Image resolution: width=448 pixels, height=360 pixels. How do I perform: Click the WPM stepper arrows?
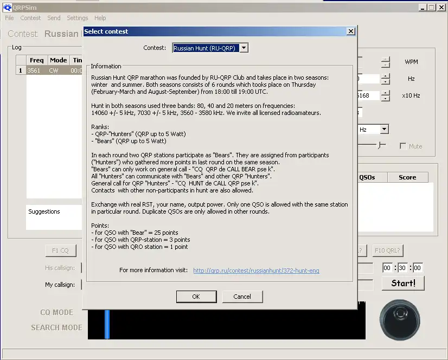(x=386, y=62)
